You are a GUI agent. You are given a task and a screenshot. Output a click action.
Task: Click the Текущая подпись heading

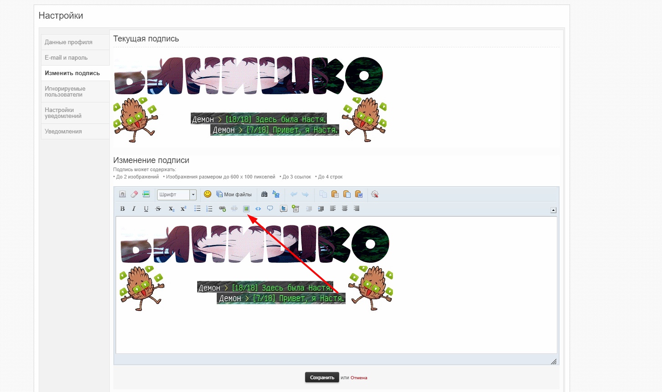[146, 39]
